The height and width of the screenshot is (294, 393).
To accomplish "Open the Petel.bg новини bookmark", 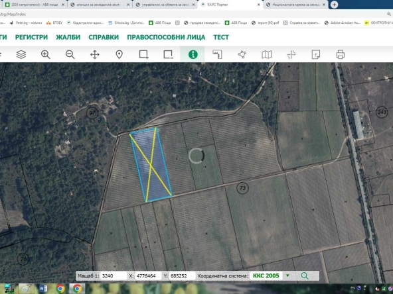I will point(26,23).
